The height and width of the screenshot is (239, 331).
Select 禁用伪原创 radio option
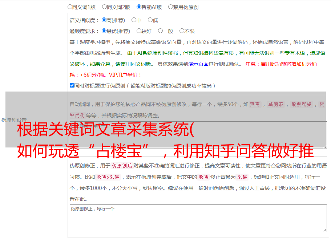pyautogui.click(x=170, y=7)
